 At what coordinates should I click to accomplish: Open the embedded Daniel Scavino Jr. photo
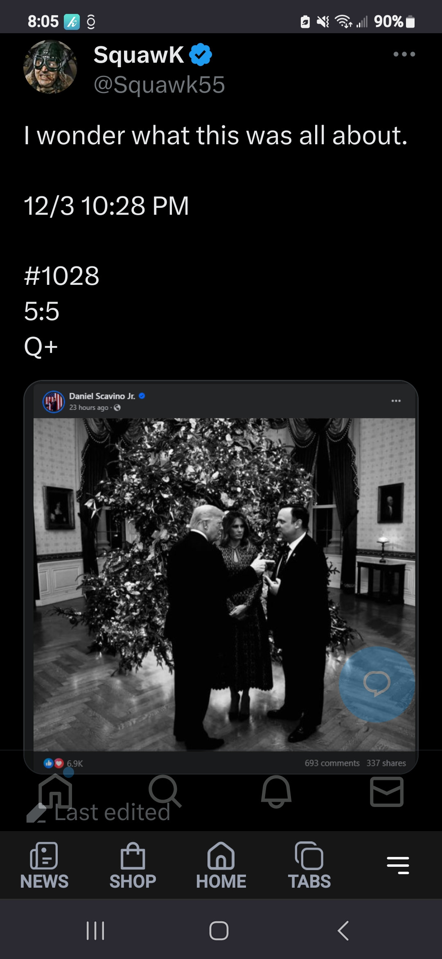(224, 584)
